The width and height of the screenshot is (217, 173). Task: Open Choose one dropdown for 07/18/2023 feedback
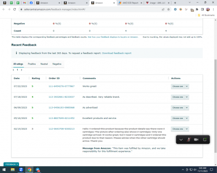point(180,97)
